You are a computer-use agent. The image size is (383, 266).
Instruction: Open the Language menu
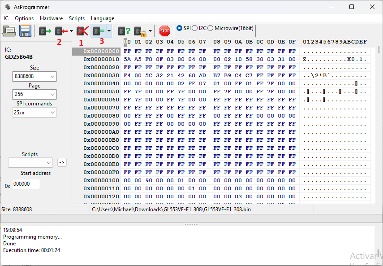103,18
